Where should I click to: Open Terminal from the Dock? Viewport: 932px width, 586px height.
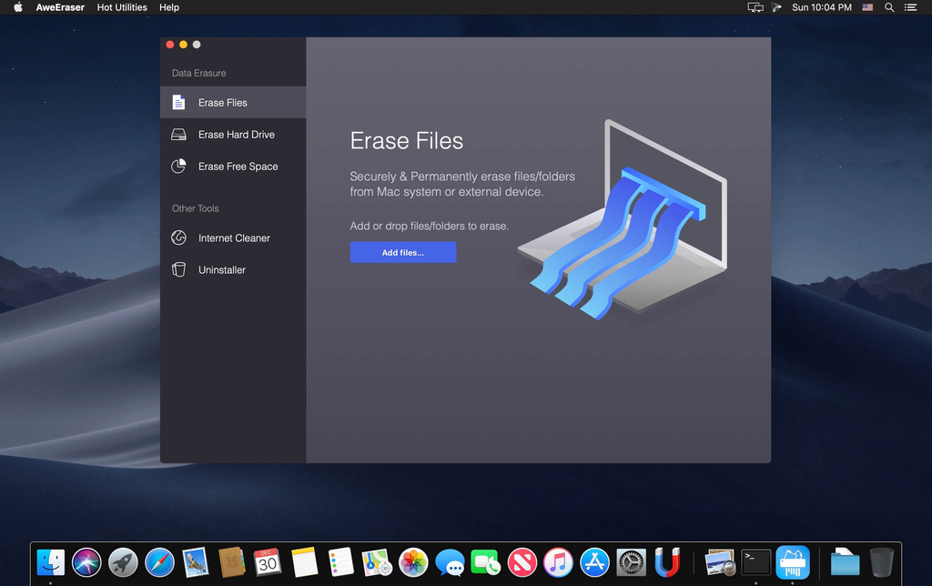(756, 562)
